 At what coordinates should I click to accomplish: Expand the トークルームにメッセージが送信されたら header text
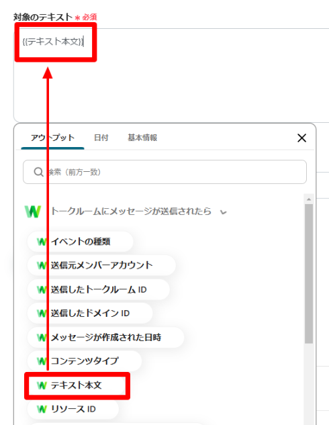click(x=131, y=211)
